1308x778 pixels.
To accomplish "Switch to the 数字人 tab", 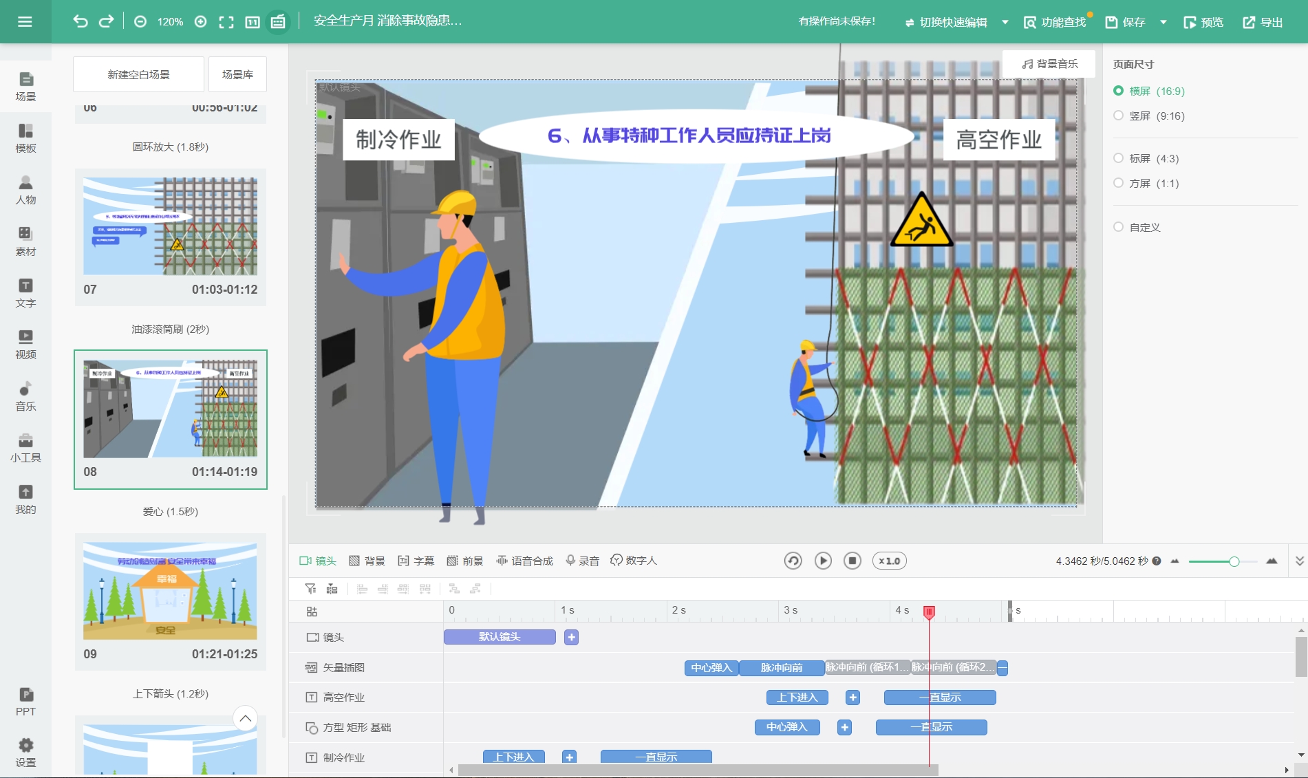I will pos(634,561).
